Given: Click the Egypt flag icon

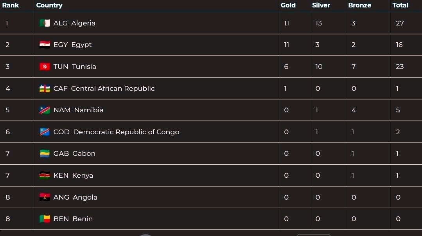Looking at the screenshot, I should click(45, 45).
